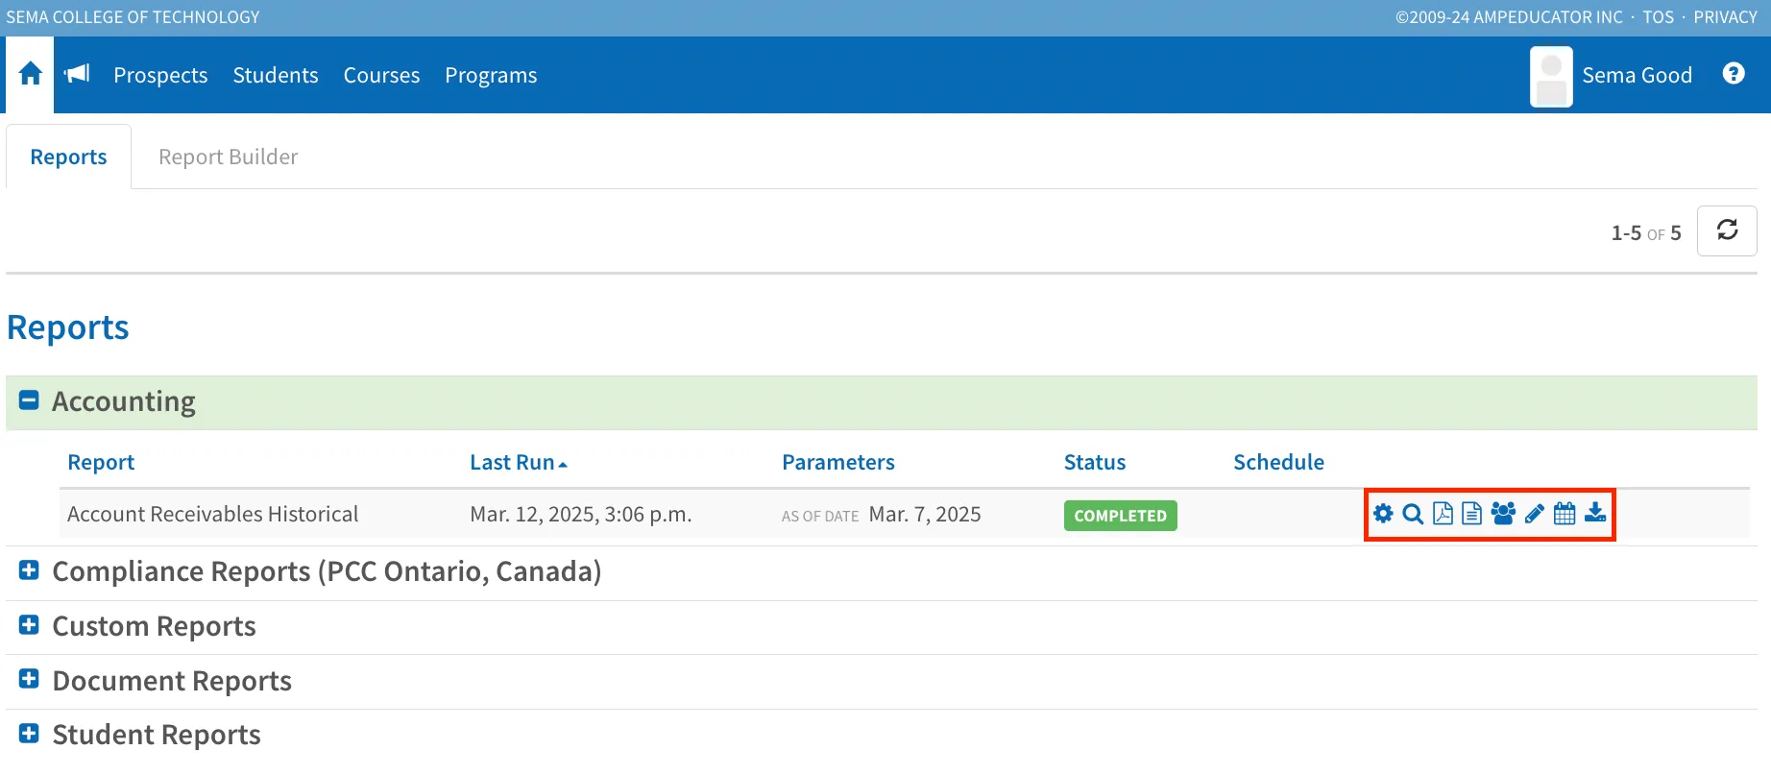This screenshot has width=1771, height=774.
Task: Click the pencil edit icon in report row
Action: pos(1535,514)
